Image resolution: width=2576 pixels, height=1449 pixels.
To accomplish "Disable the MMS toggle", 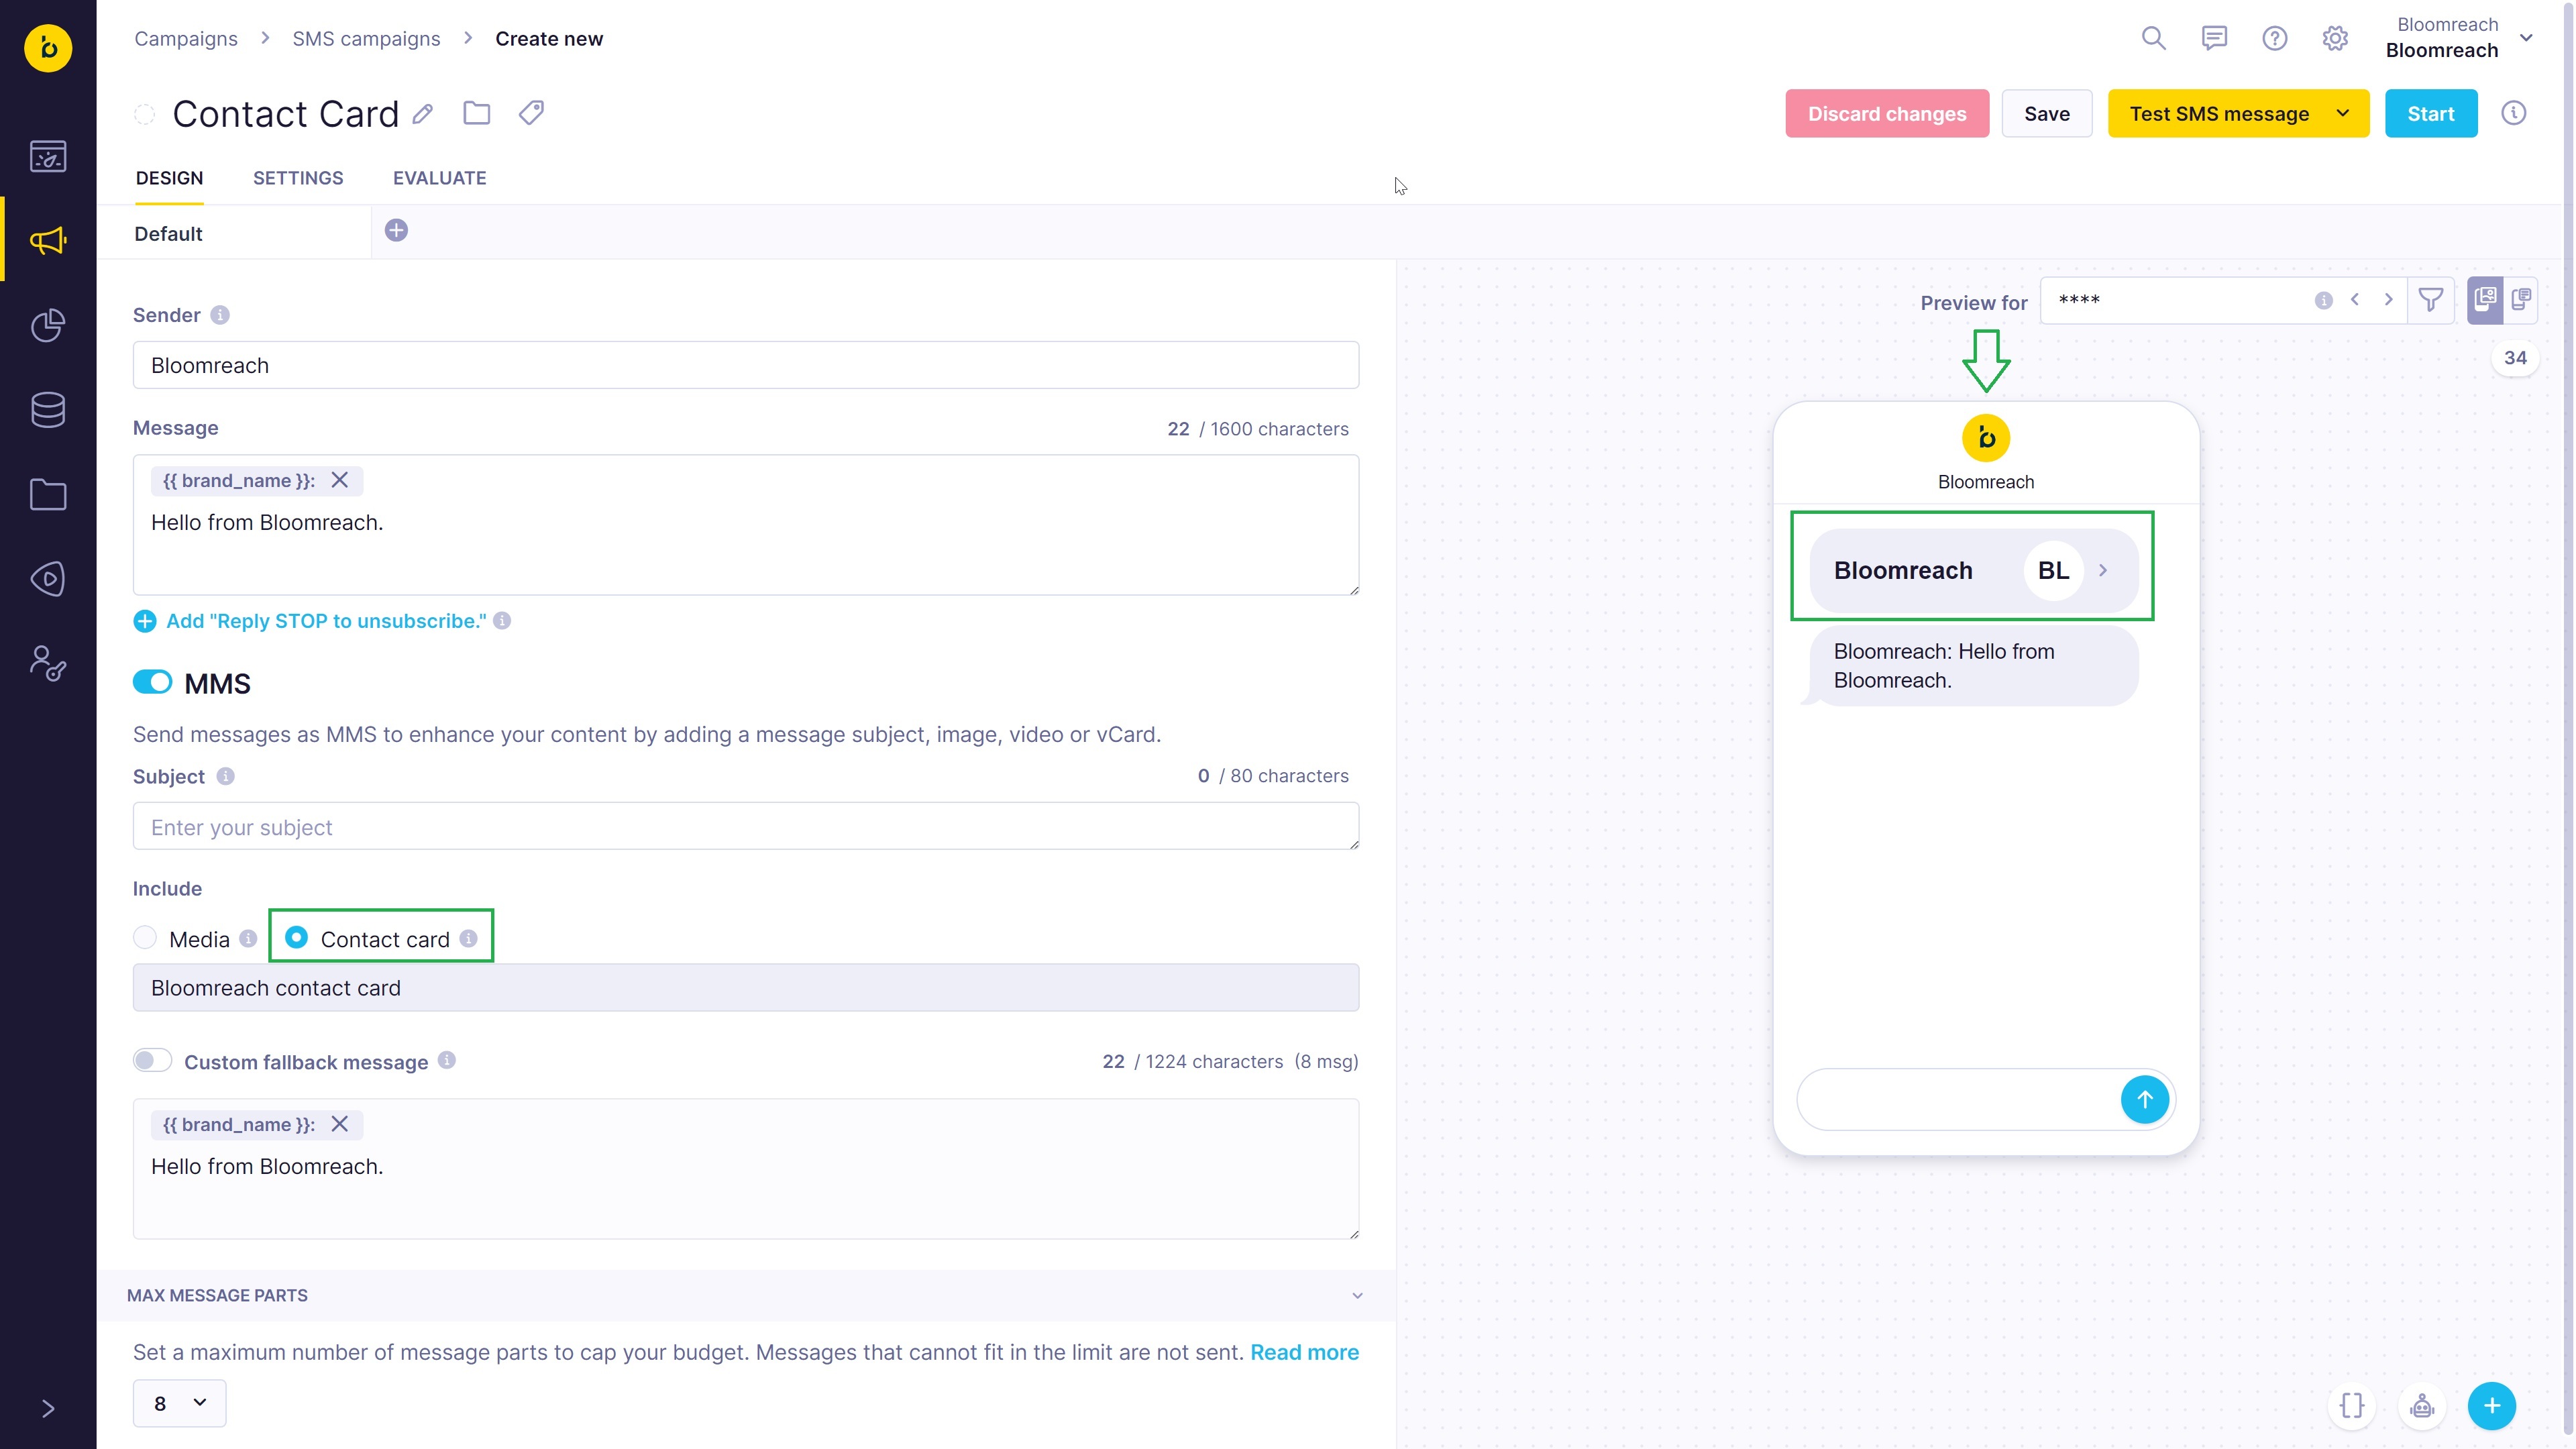I will tap(153, 682).
